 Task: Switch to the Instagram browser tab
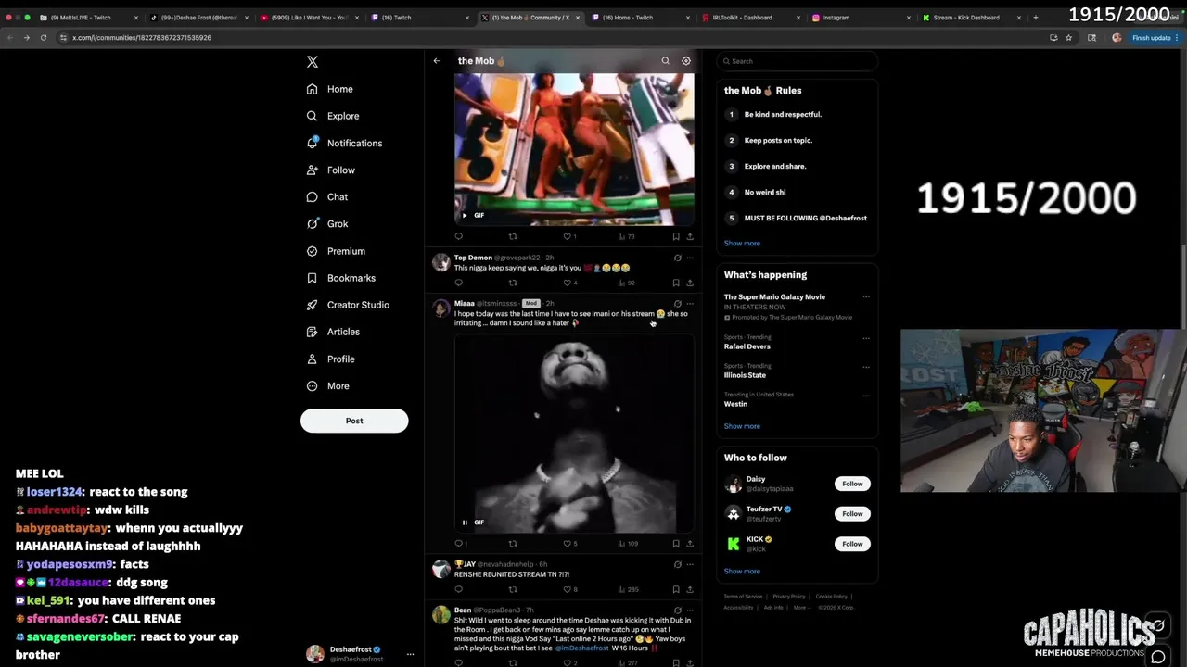point(836,18)
